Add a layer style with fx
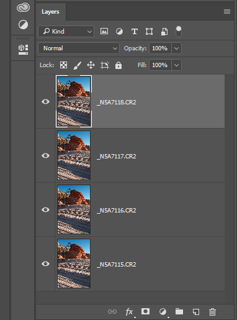 pos(130,312)
